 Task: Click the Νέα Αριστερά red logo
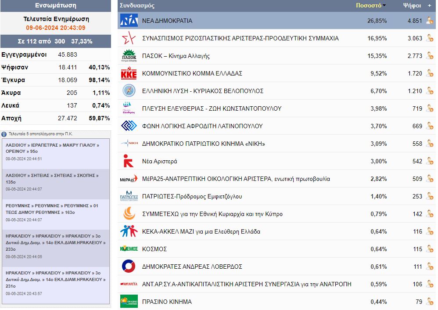128,161
